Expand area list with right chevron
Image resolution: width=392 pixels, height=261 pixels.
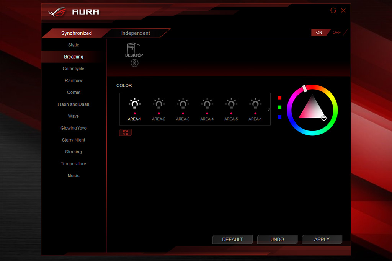click(x=269, y=109)
